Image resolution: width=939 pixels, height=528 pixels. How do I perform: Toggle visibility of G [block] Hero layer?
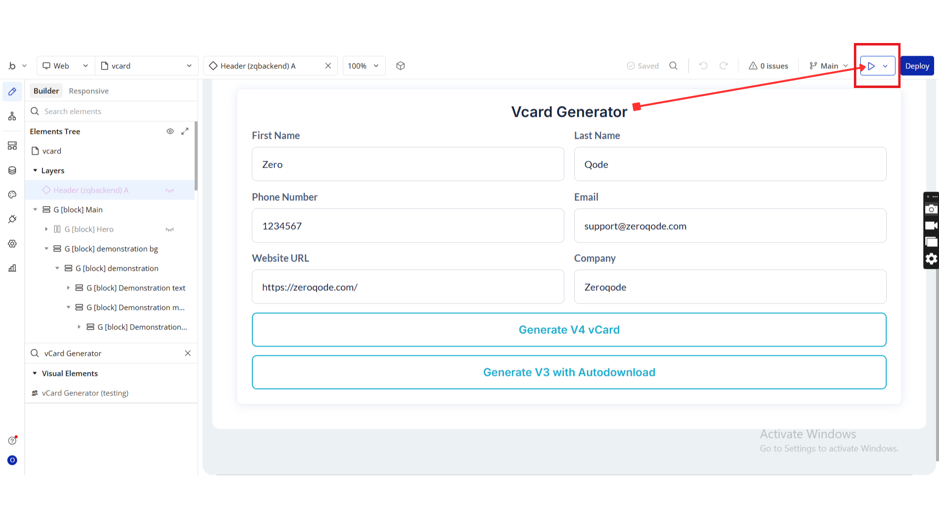click(170, 229)
